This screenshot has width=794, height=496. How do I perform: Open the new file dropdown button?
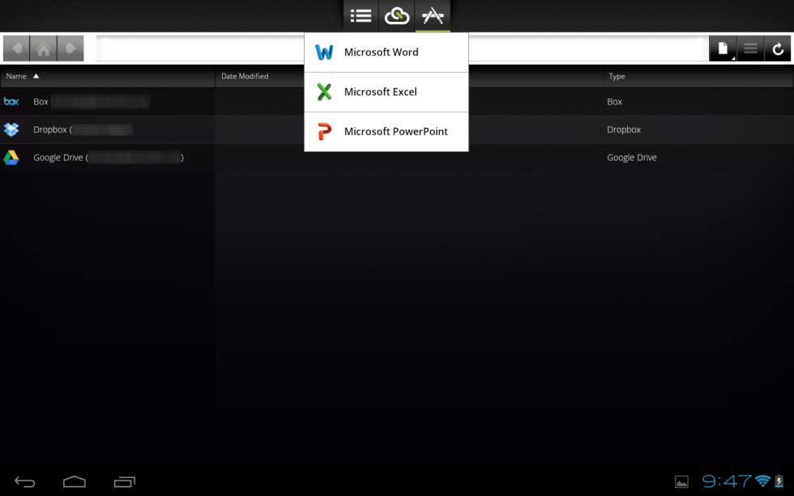pos(723,49)
